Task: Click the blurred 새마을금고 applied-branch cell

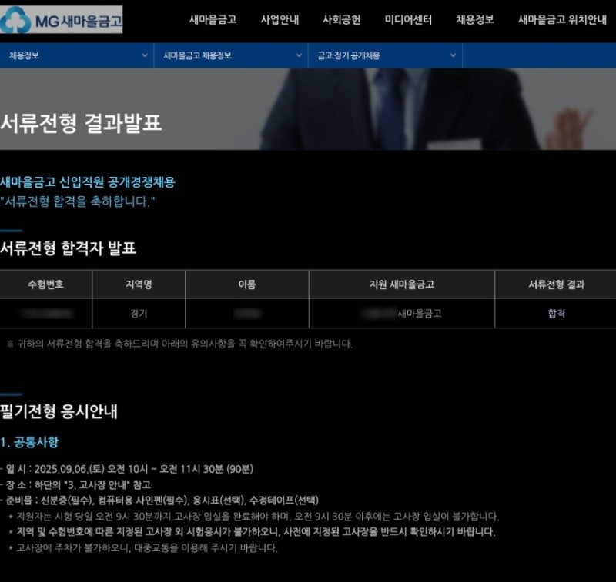Action: point(402,314)
